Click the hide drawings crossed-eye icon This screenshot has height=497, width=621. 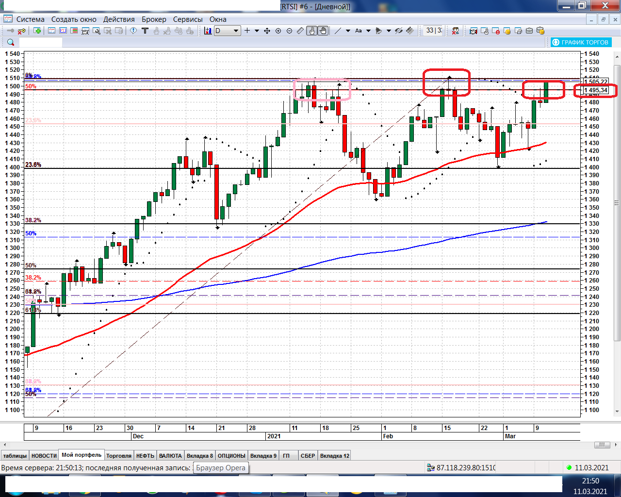point(399,31)
